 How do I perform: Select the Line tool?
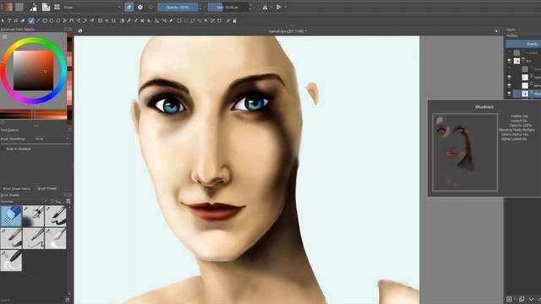pos(38,20)
